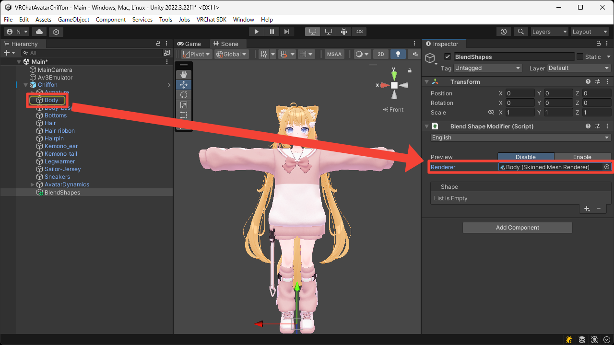
Task: Select the Rotate tool in Scene
Action: tap(183, 95)
